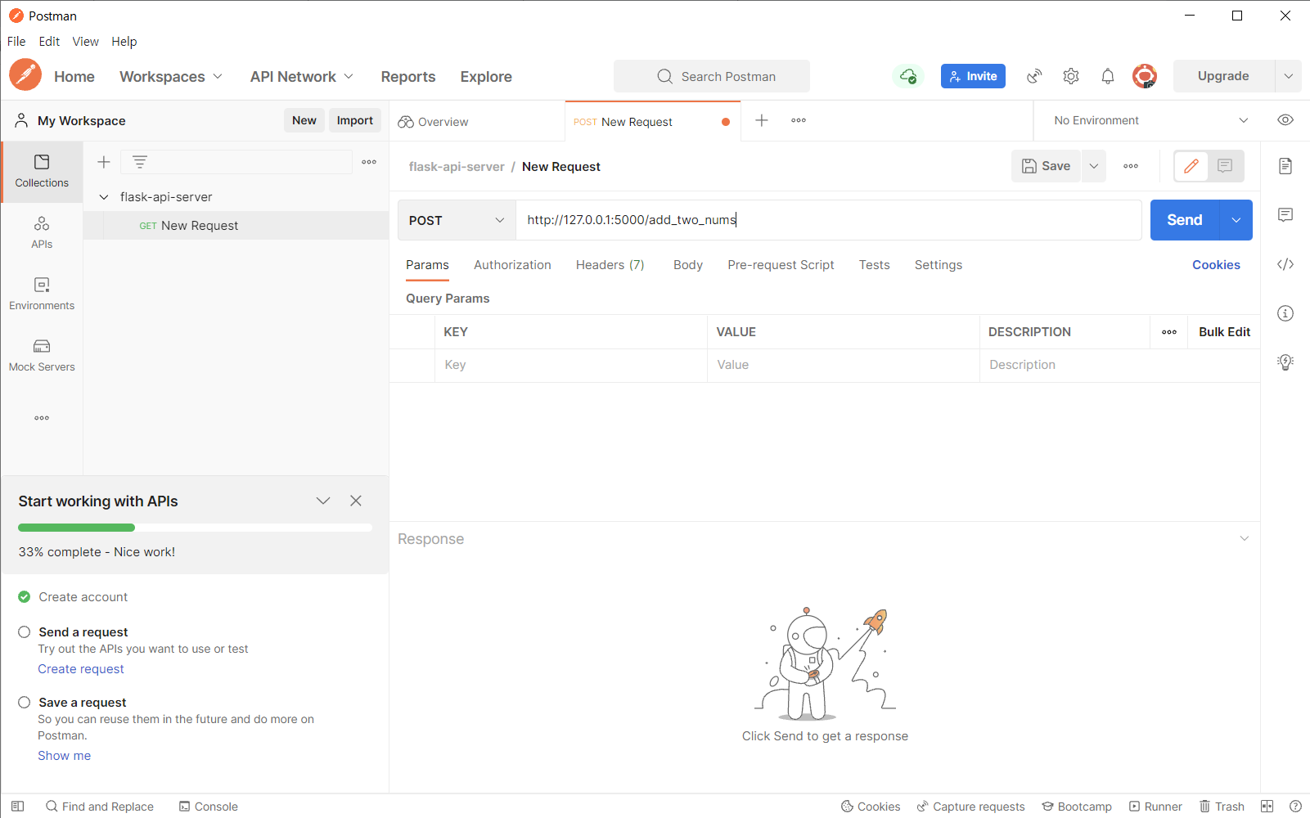Open the request info icon
The height and width of the screenshot is (818, 1310).
1285,313
